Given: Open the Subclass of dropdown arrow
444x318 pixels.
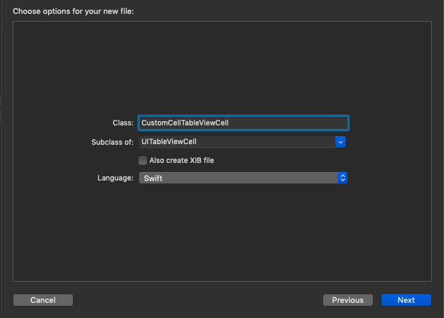Looking at the screenshot, I should [340, 142].
